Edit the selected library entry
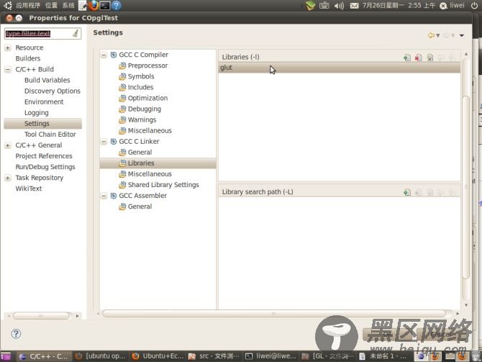Image resolution: width=482 pixels, height=362 pixels. (429, 58)
